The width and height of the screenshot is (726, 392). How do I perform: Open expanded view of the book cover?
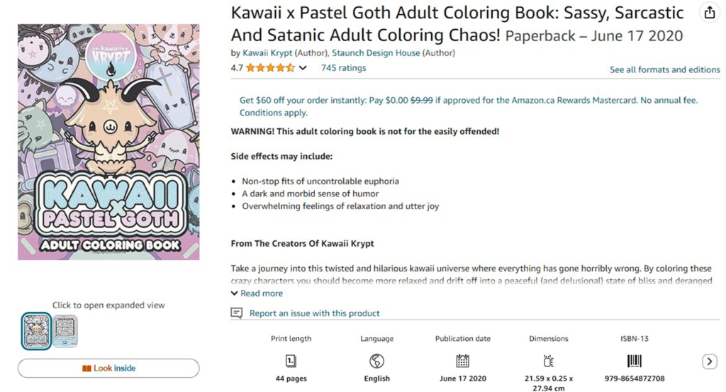coord(108,142)
